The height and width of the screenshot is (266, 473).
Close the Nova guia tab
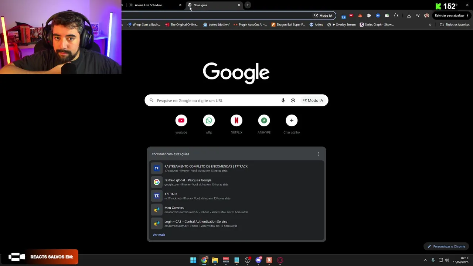239,5
